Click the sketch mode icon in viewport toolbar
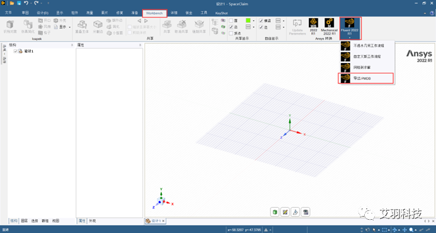The image size is (436, 233). pyautogui.click(x=285, y=212)
